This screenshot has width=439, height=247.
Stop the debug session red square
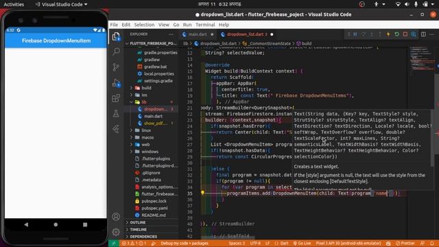405,34
